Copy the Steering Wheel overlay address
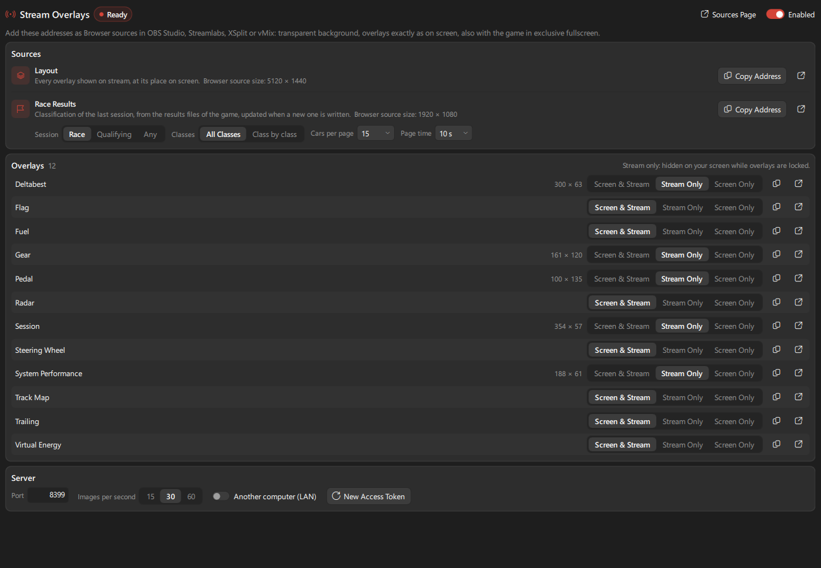Screen dimensions: 821x568 [x=777, y=350]
